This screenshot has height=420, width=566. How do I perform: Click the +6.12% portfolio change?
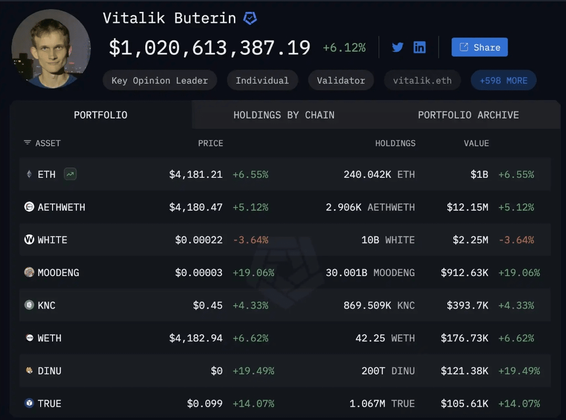click(x=344, y=48)
